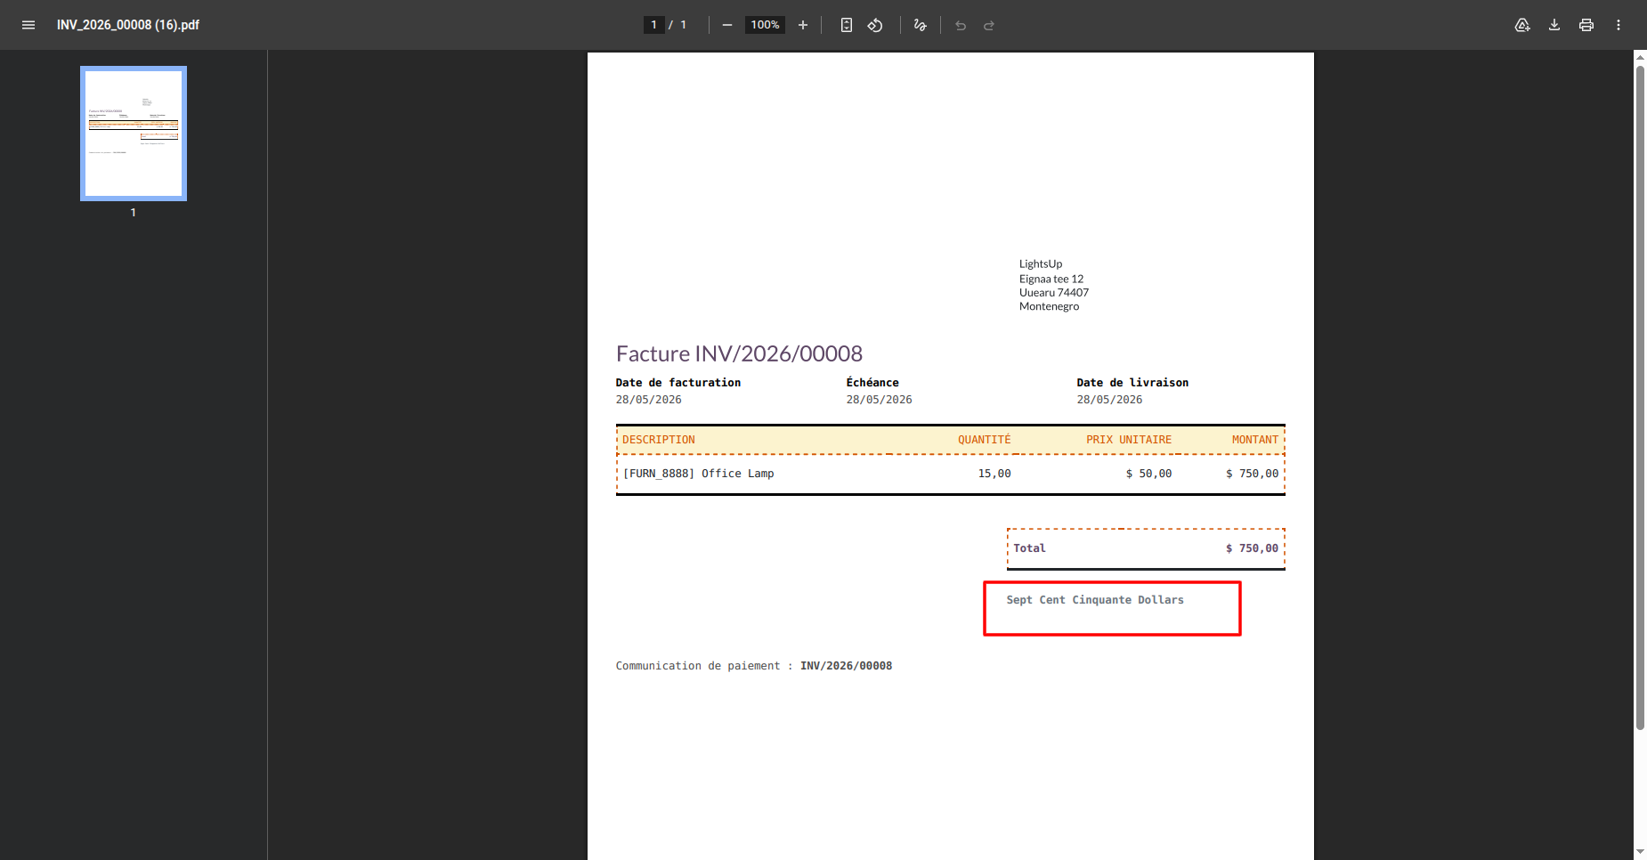Viewport: 1647px width, 860px height.
Task: Click the vertical scrollbar thumb
Action: click(1640, 398)
